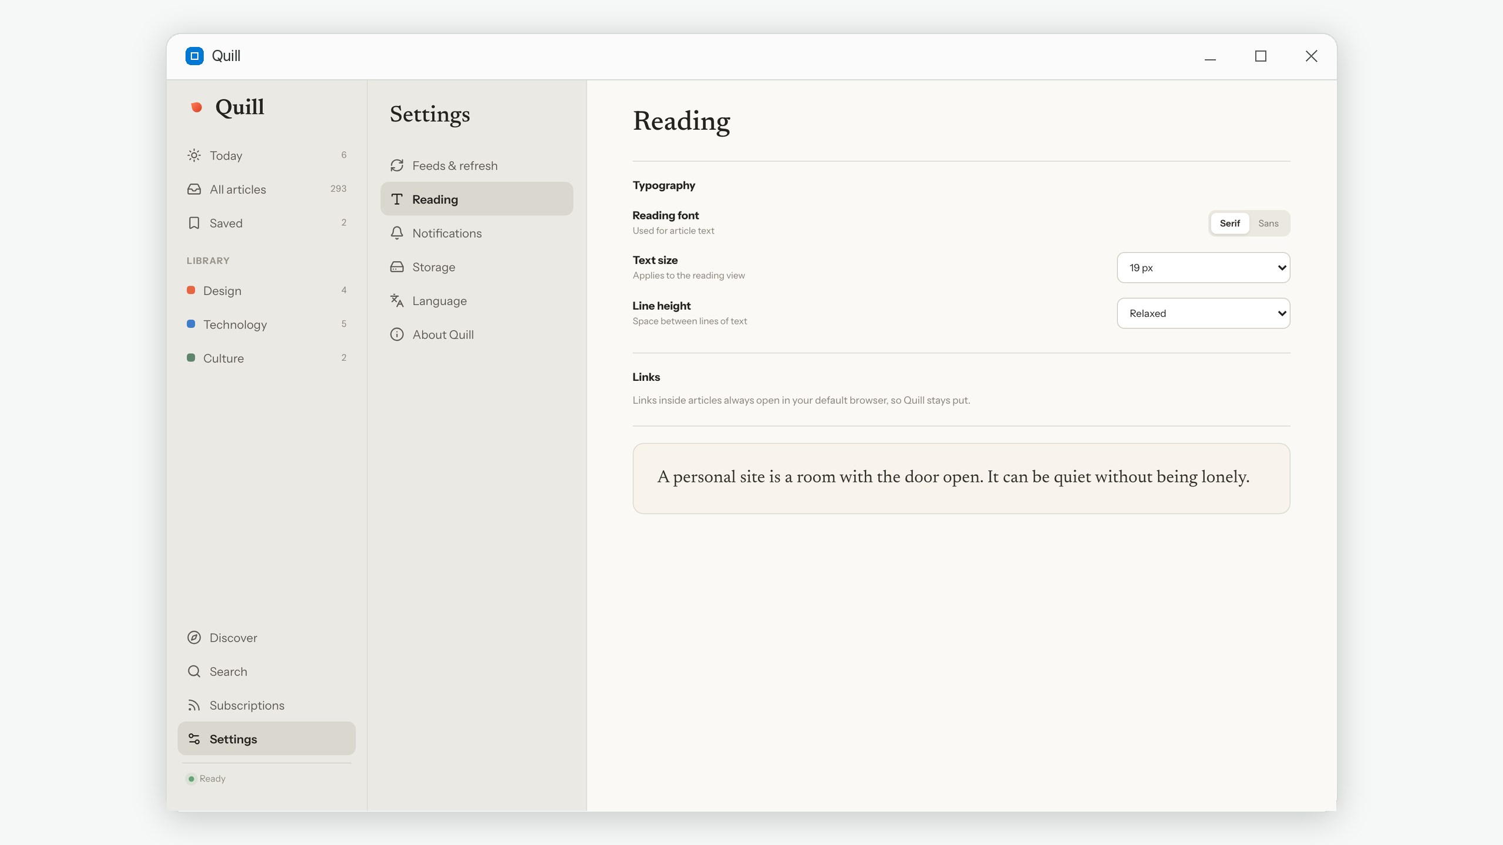The image size is (1503, 845).
Task: Open the Culture library folder
Action: (x=267, y=358)
